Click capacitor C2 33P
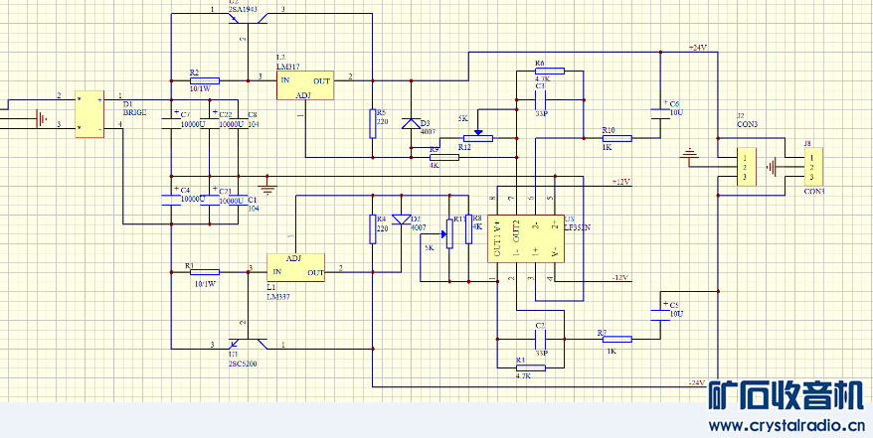This screenshot has height=438, width=873. click(x=540, y=338)
